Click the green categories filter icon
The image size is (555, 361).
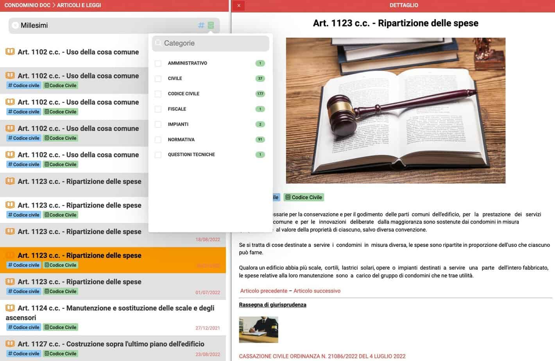(211, 25)
